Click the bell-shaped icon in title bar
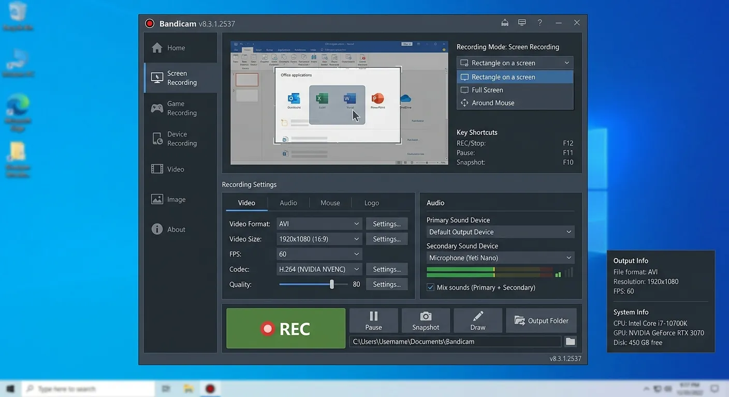Viewport: 729px width, 397px height. click(505, 23)
